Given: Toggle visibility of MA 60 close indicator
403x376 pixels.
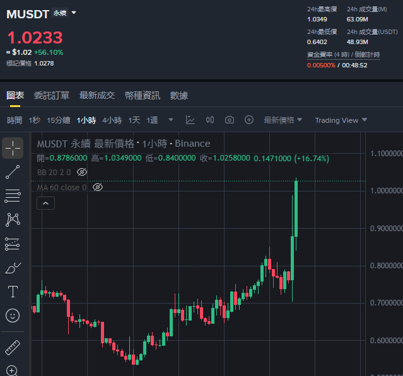Looking at the screenshot, I should 98,187.
